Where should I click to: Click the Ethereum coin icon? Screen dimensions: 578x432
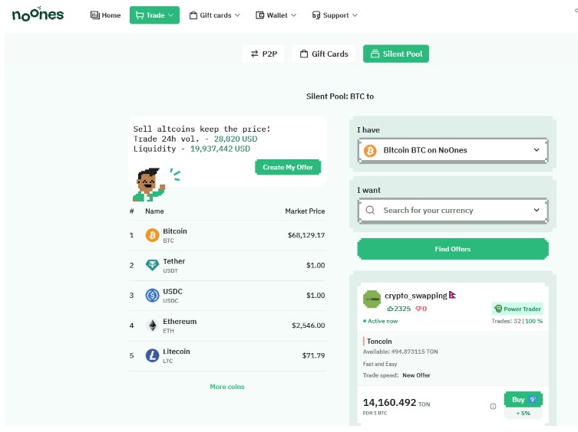[x=152, y=326]
